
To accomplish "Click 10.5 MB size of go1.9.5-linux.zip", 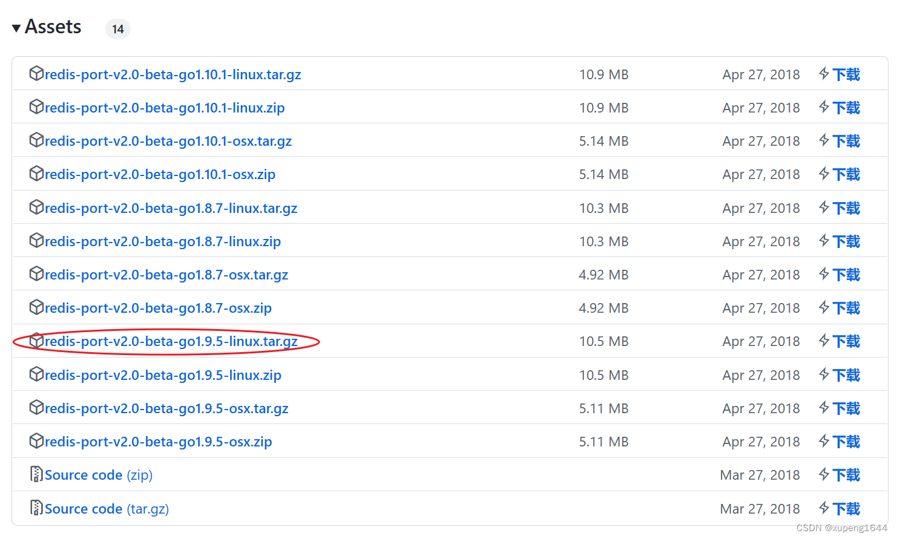I will (604, 375).
